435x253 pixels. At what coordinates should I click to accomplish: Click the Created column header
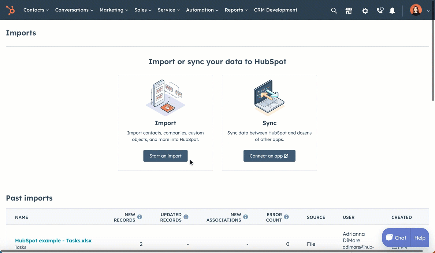(401, 217)
